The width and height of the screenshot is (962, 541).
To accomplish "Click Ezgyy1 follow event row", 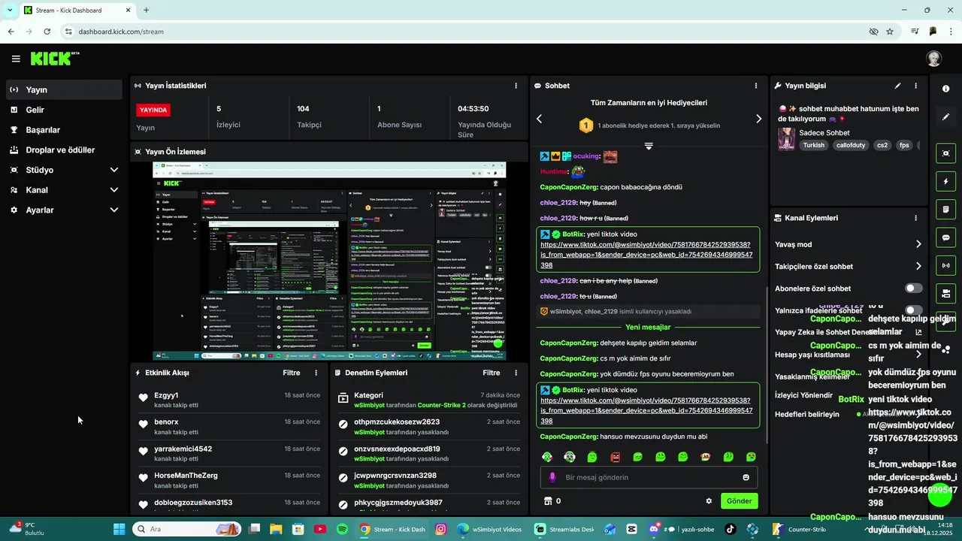I will pos(229,400).
